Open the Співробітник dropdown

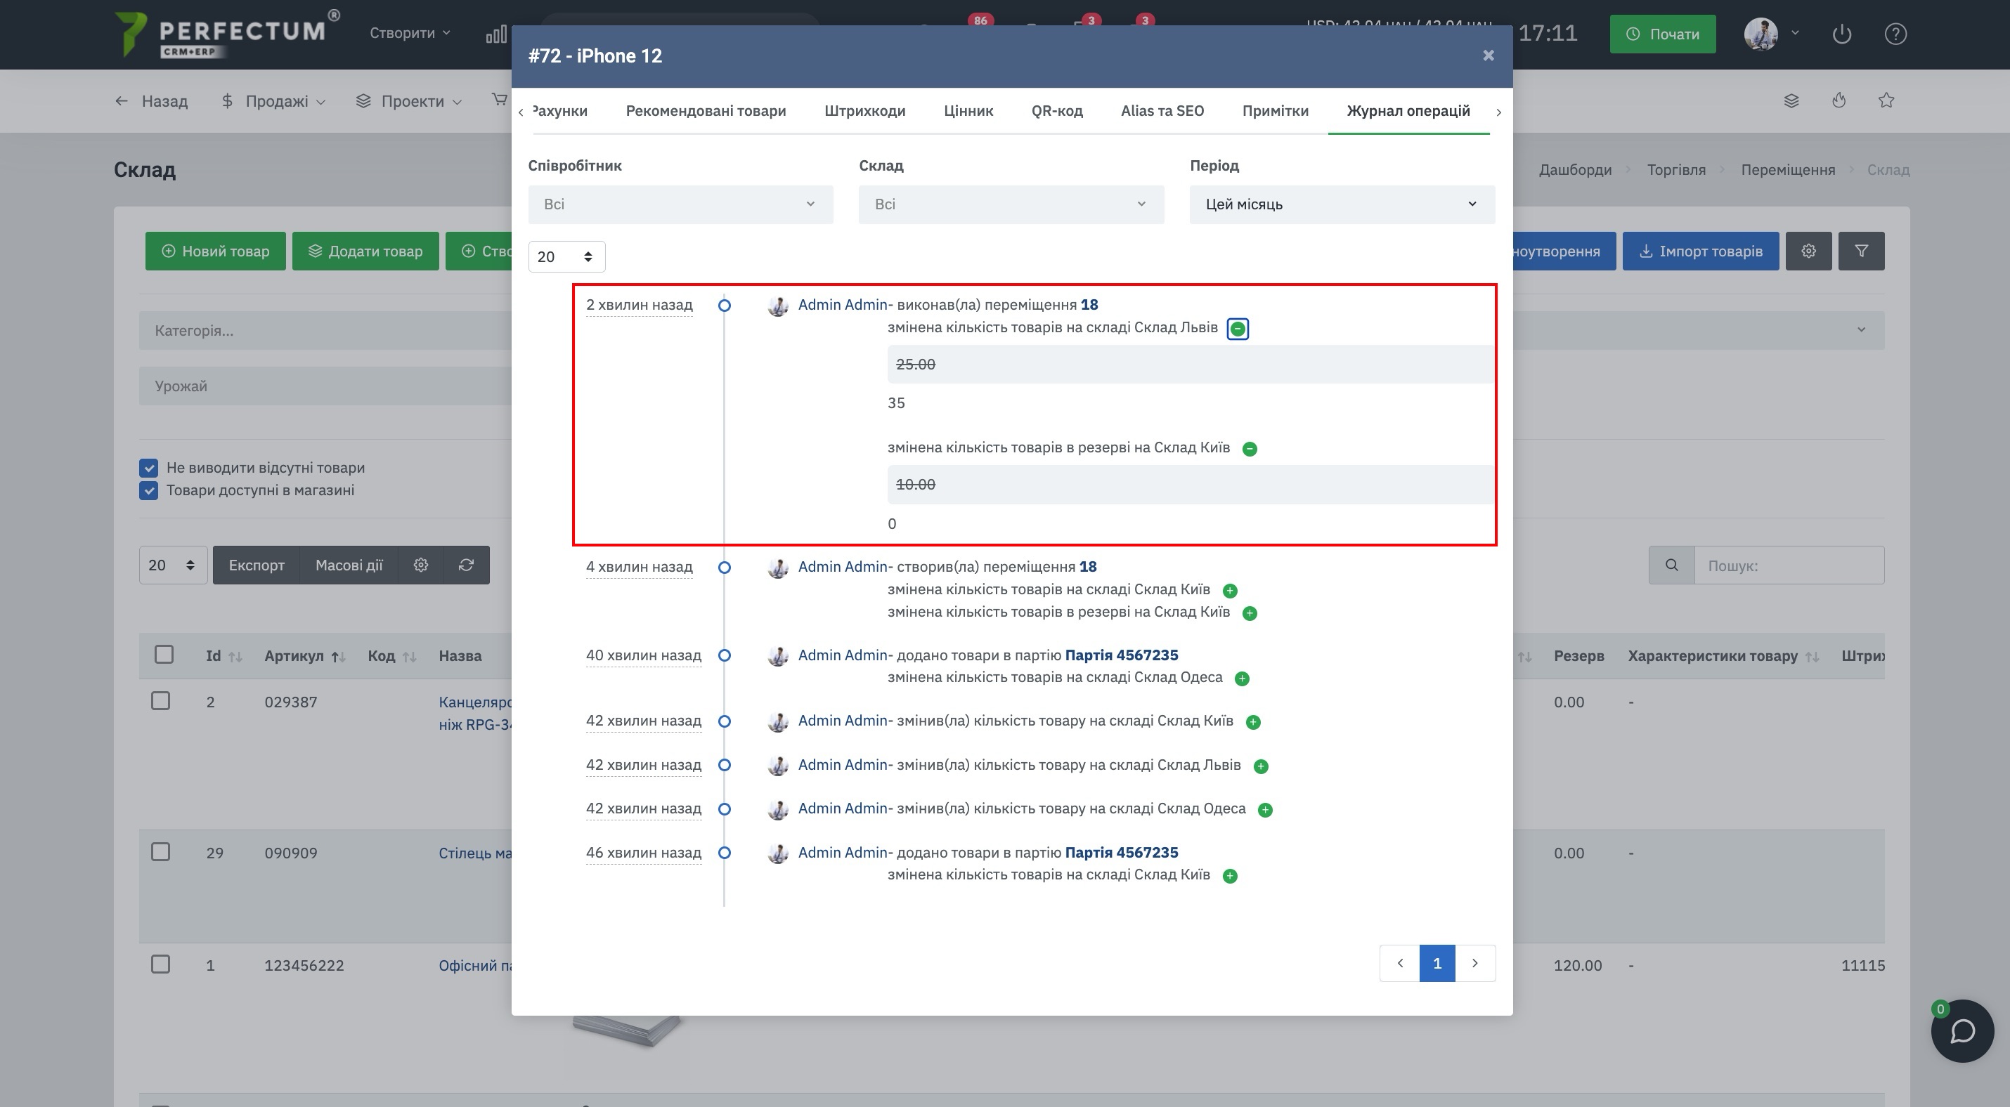(x=680, y=204)
